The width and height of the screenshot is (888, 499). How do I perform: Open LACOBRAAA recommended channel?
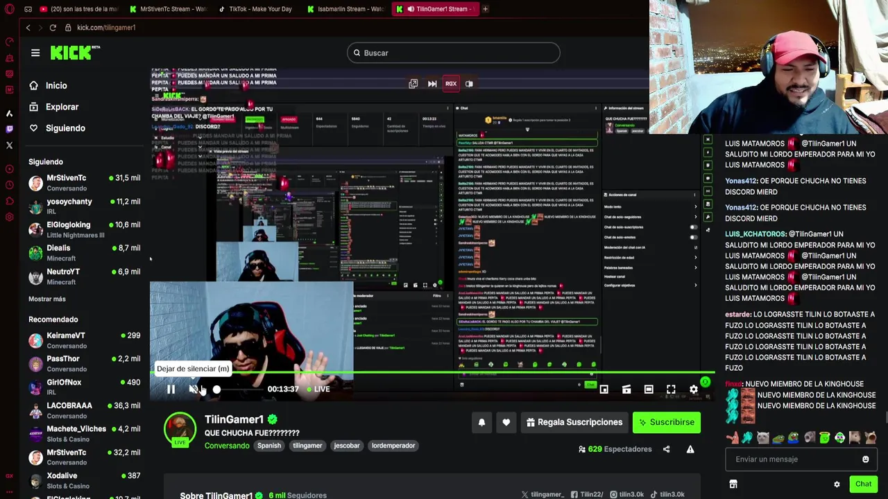85,410
